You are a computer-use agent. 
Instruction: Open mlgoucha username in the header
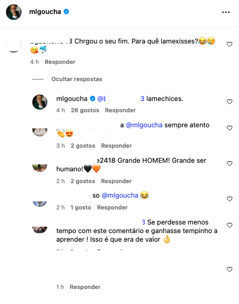tap(45, 12)
